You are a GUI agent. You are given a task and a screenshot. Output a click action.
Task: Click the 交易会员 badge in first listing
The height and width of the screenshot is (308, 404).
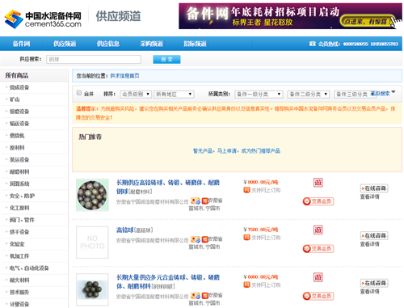tap(318, 201)
